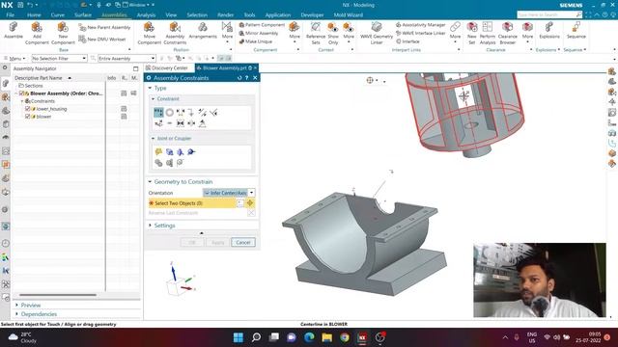Expand the Preview panel in the navigator
The image size is (618, 347).
(17, 305)
